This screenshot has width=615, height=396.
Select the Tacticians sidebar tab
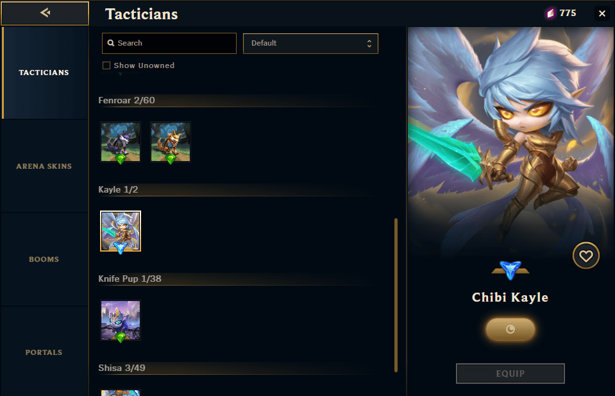click(44, 73)
